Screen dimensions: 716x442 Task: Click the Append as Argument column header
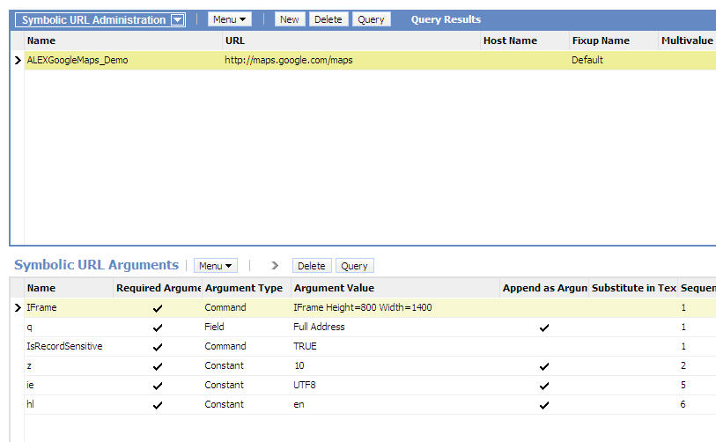[544, 288]
